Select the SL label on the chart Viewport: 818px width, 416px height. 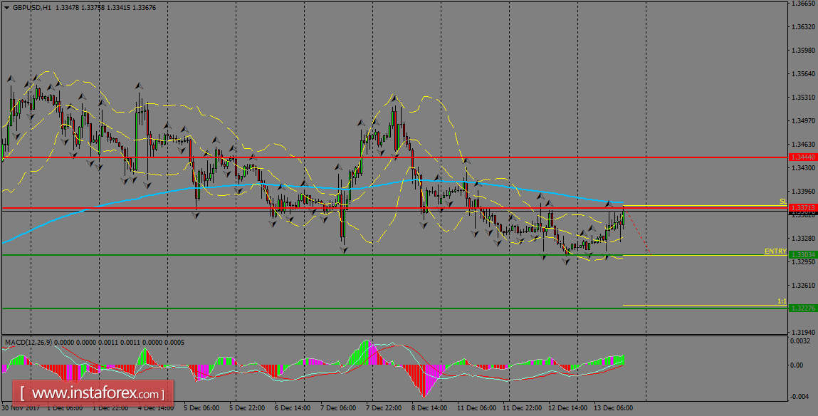point(783,201)
